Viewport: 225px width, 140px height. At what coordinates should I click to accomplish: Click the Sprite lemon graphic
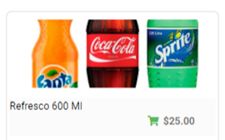[178, 35]
